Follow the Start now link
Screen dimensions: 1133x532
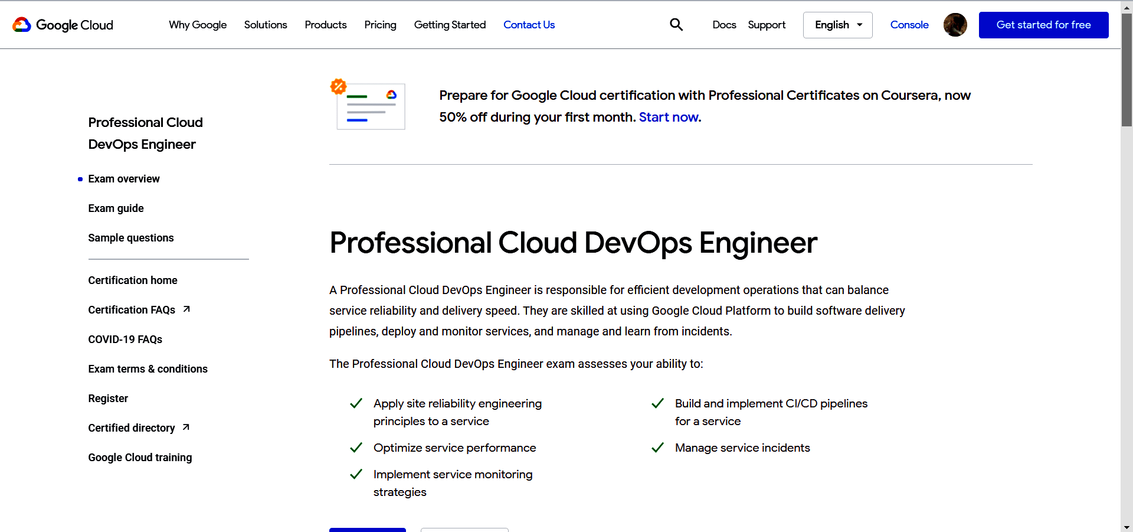(x=668, y=117)
